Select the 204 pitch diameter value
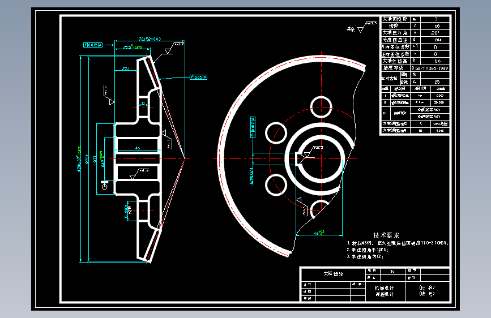The image size is (491, 318). pyautogui.click(x=438, y=40)
